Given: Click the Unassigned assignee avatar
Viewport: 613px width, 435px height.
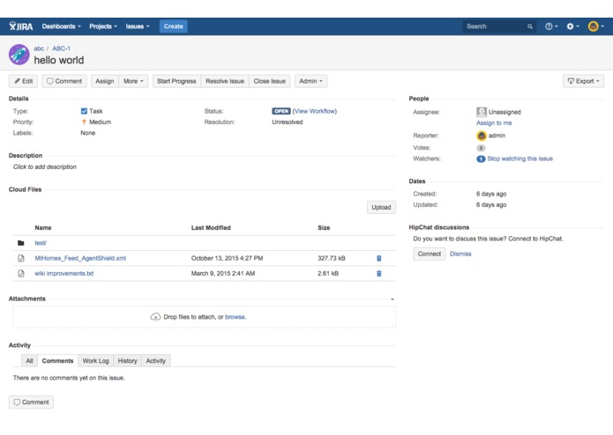Looking at the screenshot, I should [x=482, y=112].
